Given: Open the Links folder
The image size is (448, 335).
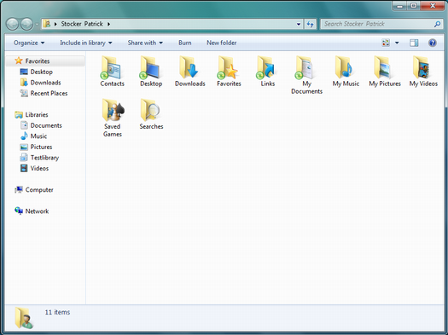Looking at the screenshot, I should pos(267,72).
